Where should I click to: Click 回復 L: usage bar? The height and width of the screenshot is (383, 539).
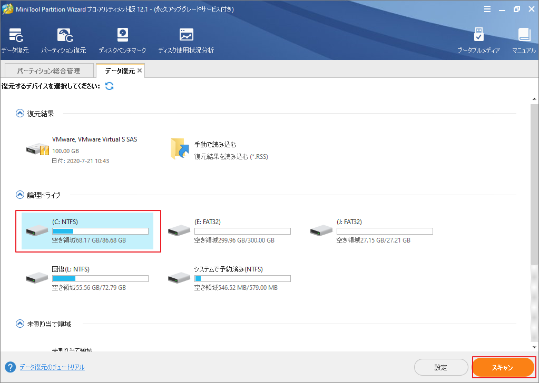coord(101,279)
